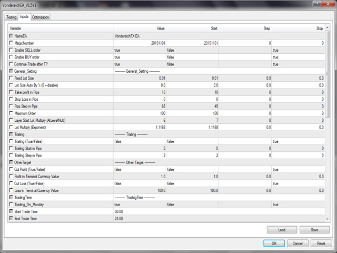Load a settings file with Load button
The height and width of the screenshot is (253, 337).
coord(282,230)
